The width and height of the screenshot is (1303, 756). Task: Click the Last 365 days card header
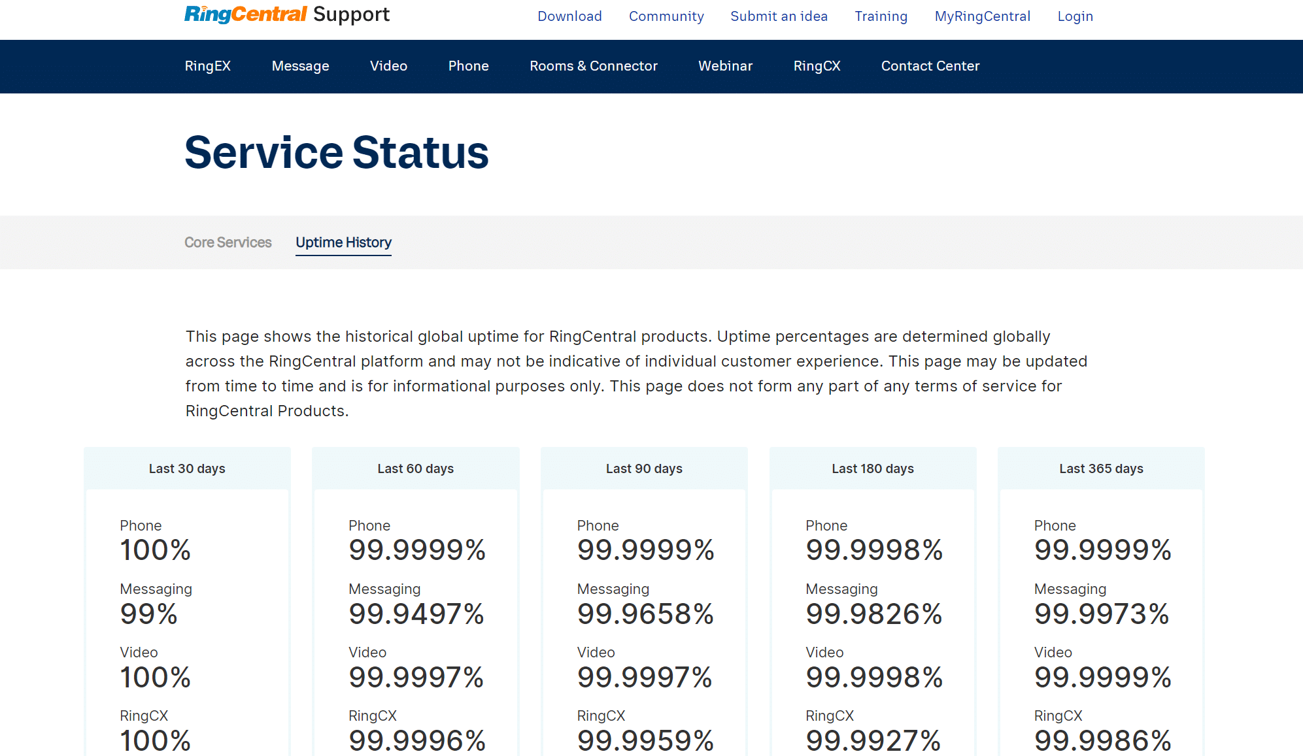pos(1101,468)
